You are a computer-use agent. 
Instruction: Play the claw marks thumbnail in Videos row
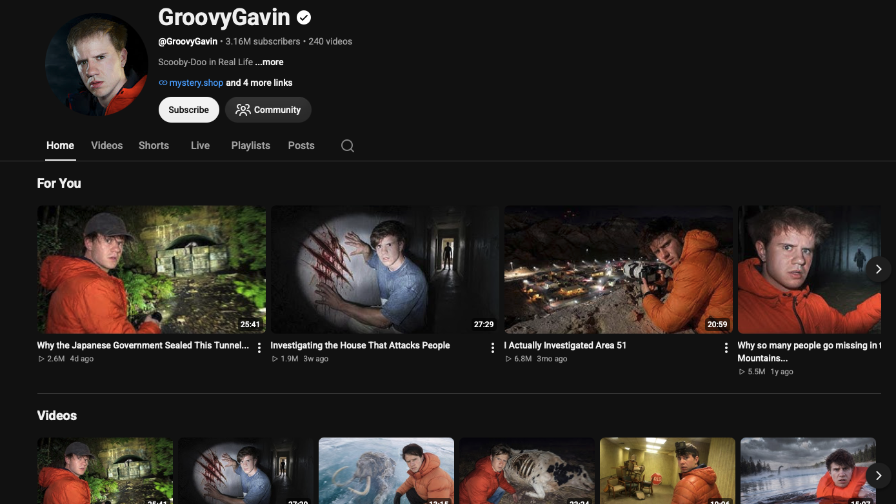[246, 471]
